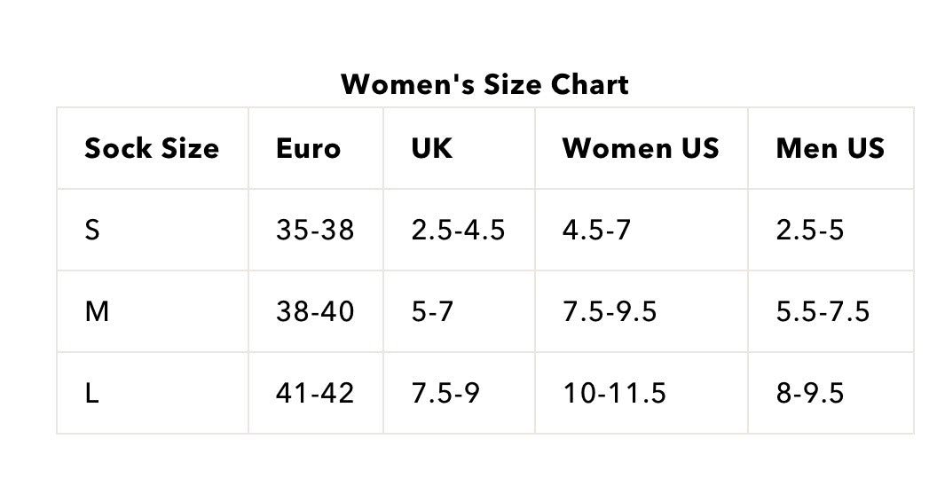Click the Women's Size Chart title

[484, 84]
